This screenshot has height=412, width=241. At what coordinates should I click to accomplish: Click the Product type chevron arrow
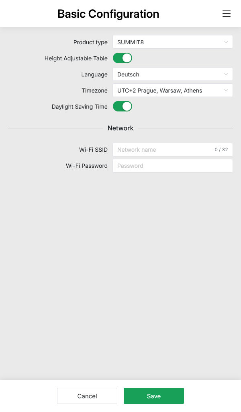[226, 42]
